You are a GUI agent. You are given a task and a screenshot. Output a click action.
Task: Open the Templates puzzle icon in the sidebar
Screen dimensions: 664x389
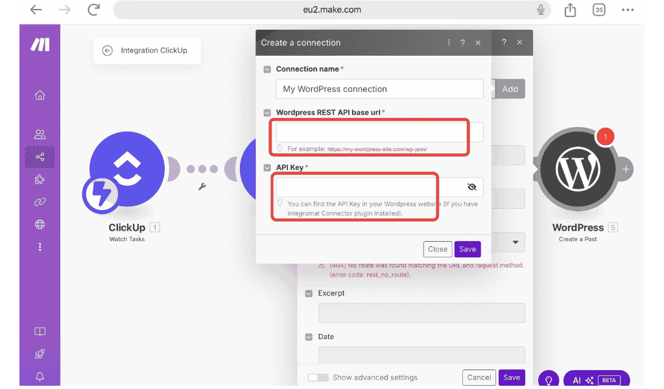40,180
